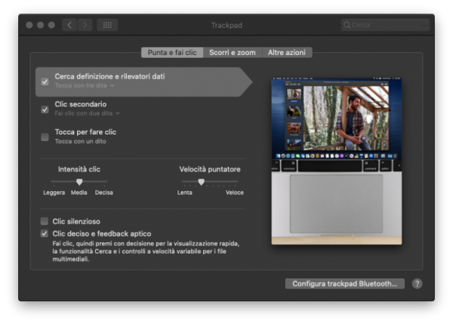
Task: Go forward with the right arrow button
Action: coord(85,25)
